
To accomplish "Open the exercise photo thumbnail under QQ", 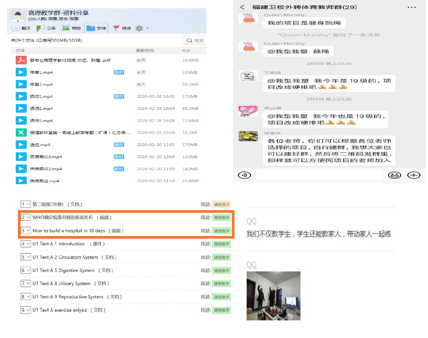I will (273, 296).
